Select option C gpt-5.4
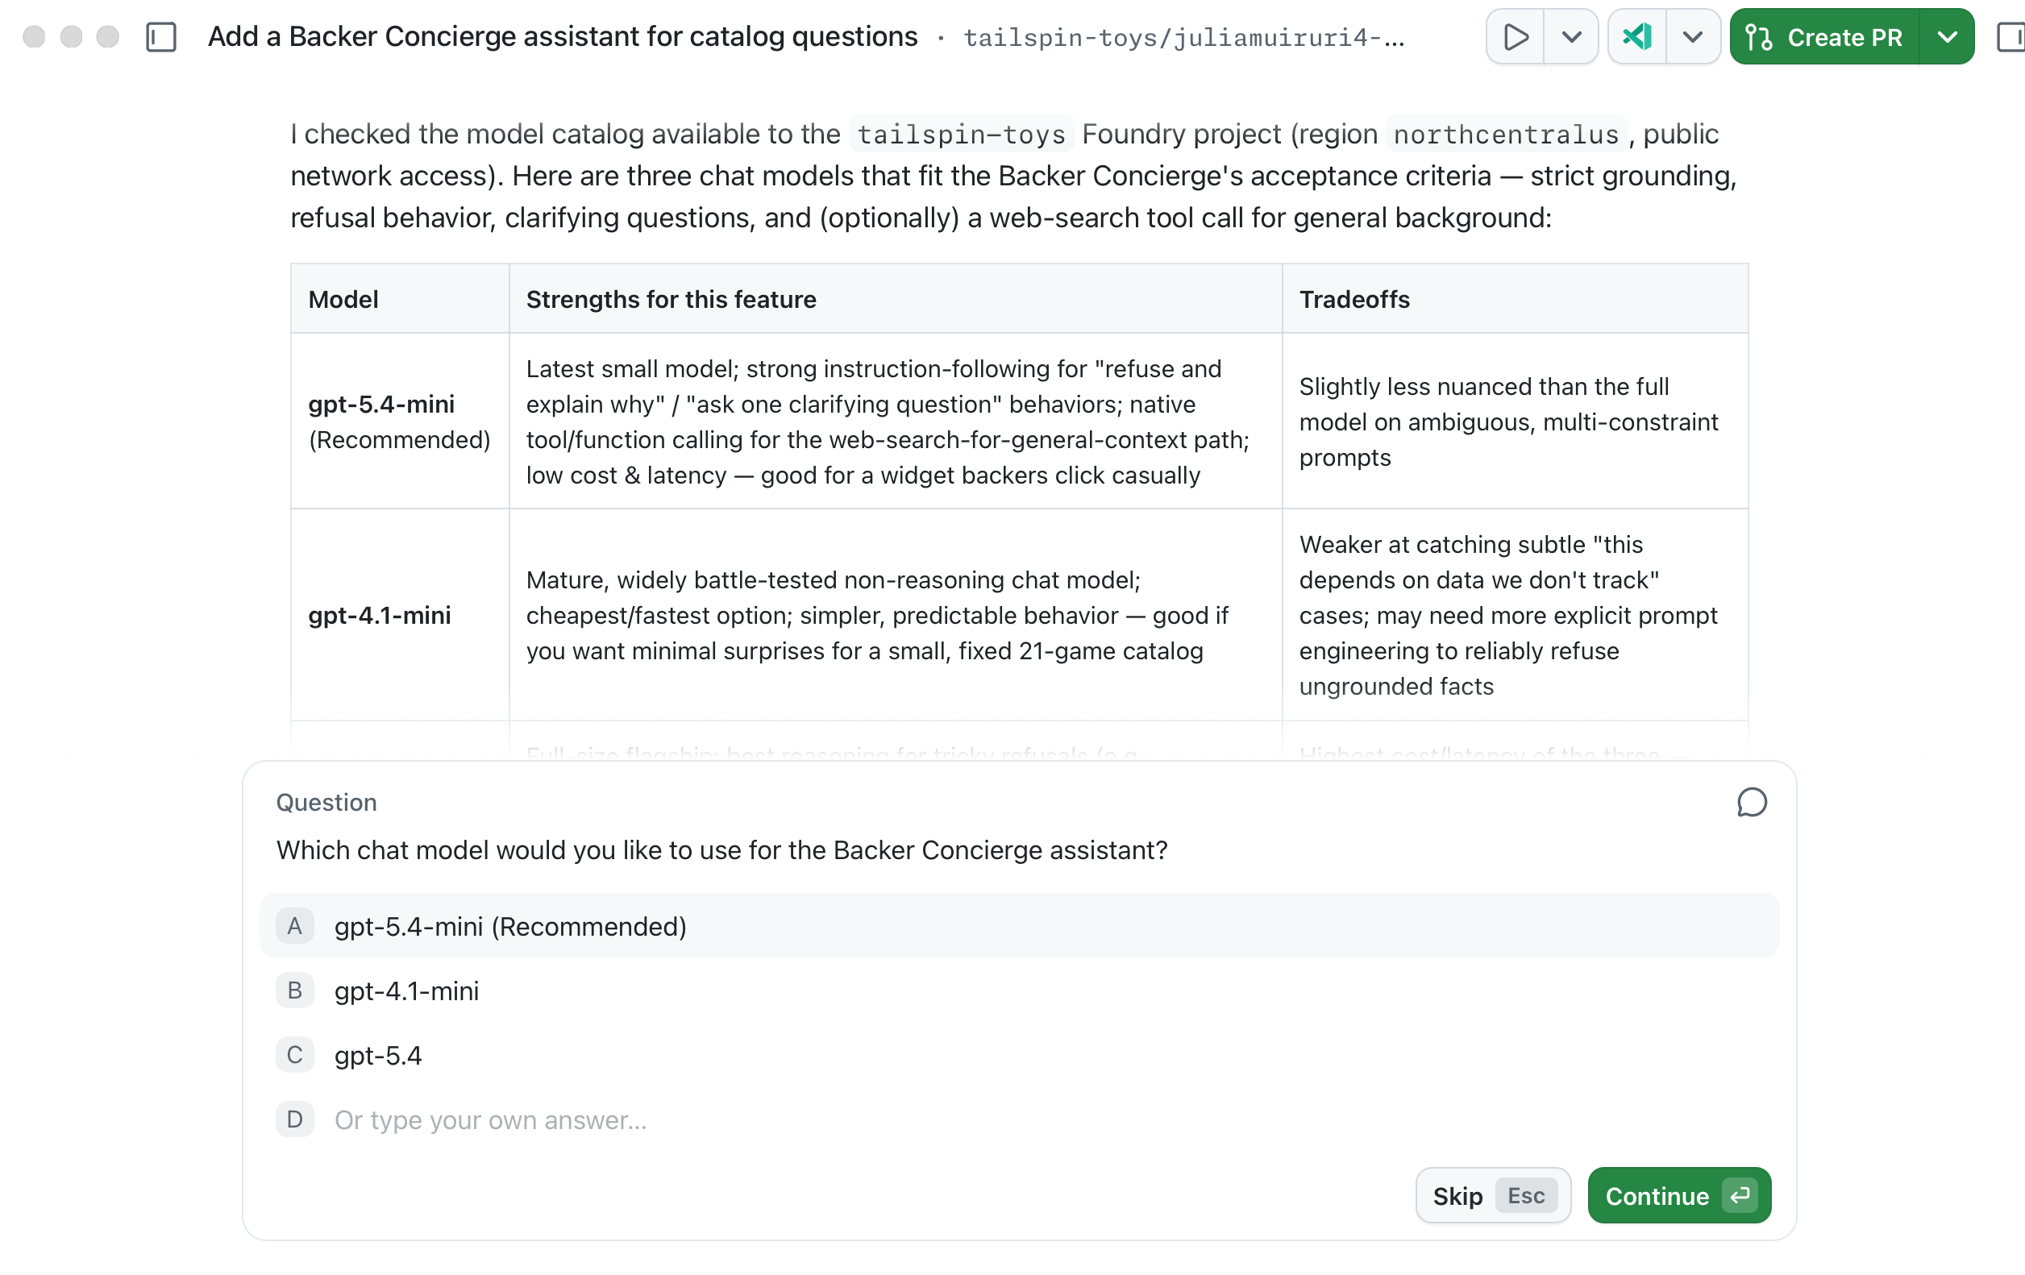 coord(1019,1054)
